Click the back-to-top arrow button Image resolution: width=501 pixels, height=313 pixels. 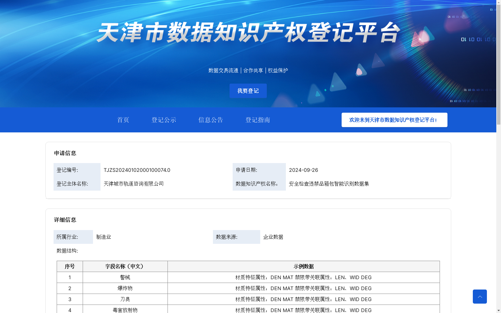480,296
